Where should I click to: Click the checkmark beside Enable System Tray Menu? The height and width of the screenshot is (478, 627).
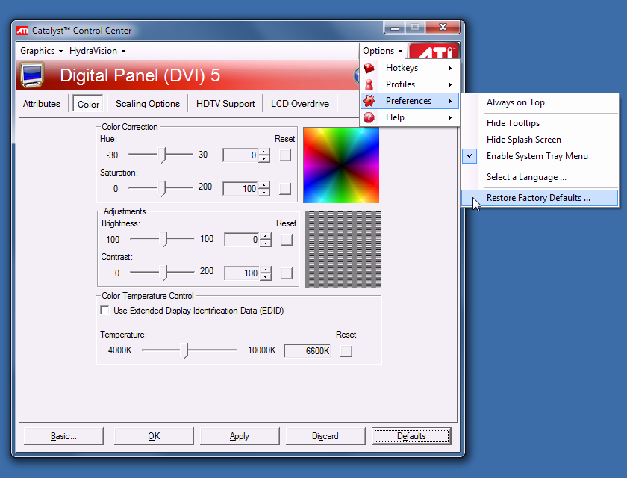coord(470,155)
